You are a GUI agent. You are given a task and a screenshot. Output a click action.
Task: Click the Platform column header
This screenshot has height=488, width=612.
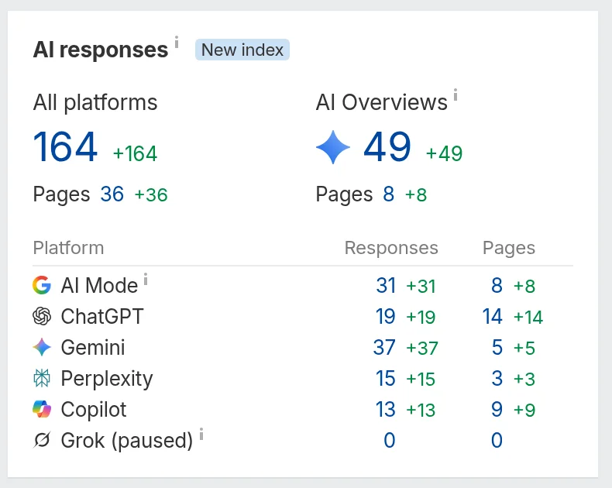pyautogui.click(x=69, y=248)
